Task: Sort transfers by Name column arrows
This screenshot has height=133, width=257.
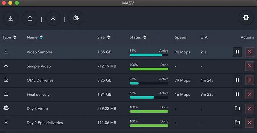Action: [41, 37]
